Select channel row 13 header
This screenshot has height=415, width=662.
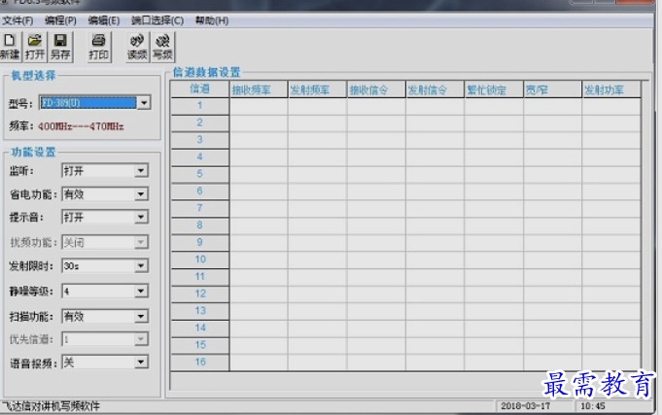coord(200,311)
